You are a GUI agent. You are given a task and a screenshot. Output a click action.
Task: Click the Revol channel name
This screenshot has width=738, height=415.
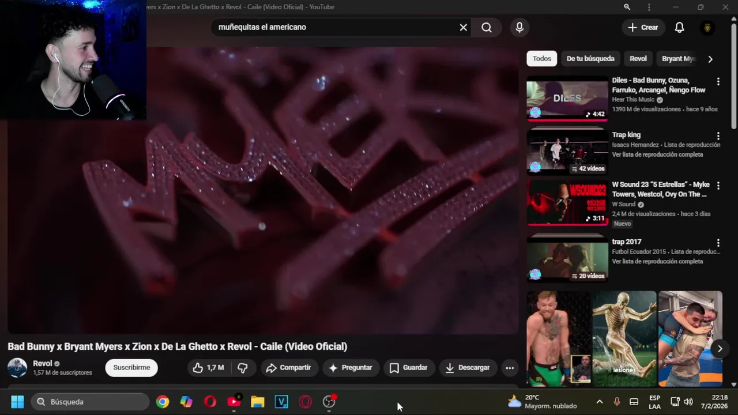43,363
